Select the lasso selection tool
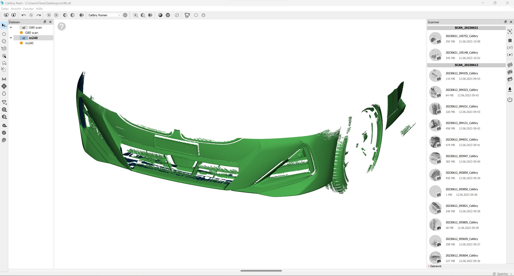Viewport: 514px width, 276px height. click(4, 63)
